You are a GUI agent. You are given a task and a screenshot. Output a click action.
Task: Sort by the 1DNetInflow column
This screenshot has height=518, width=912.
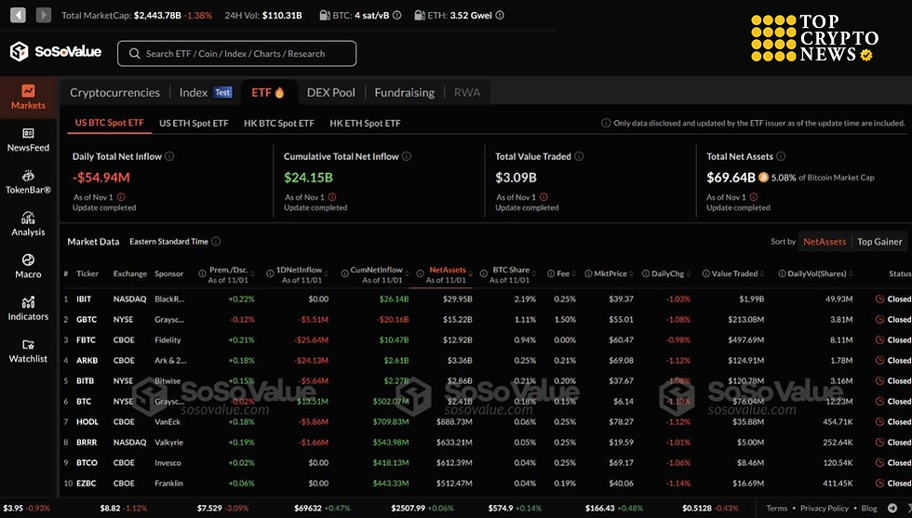299,270
